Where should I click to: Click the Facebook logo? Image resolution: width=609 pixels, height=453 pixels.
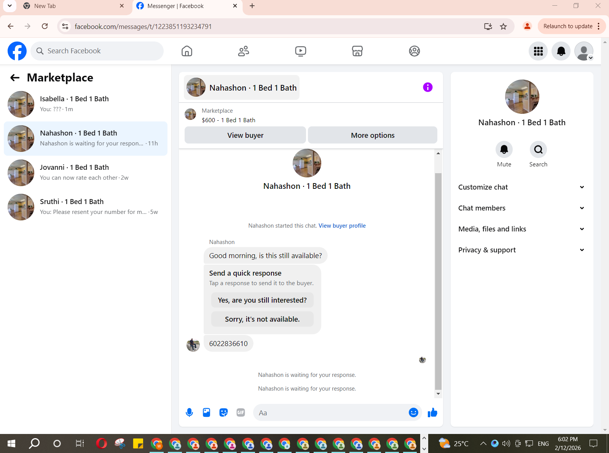[17, 51]
